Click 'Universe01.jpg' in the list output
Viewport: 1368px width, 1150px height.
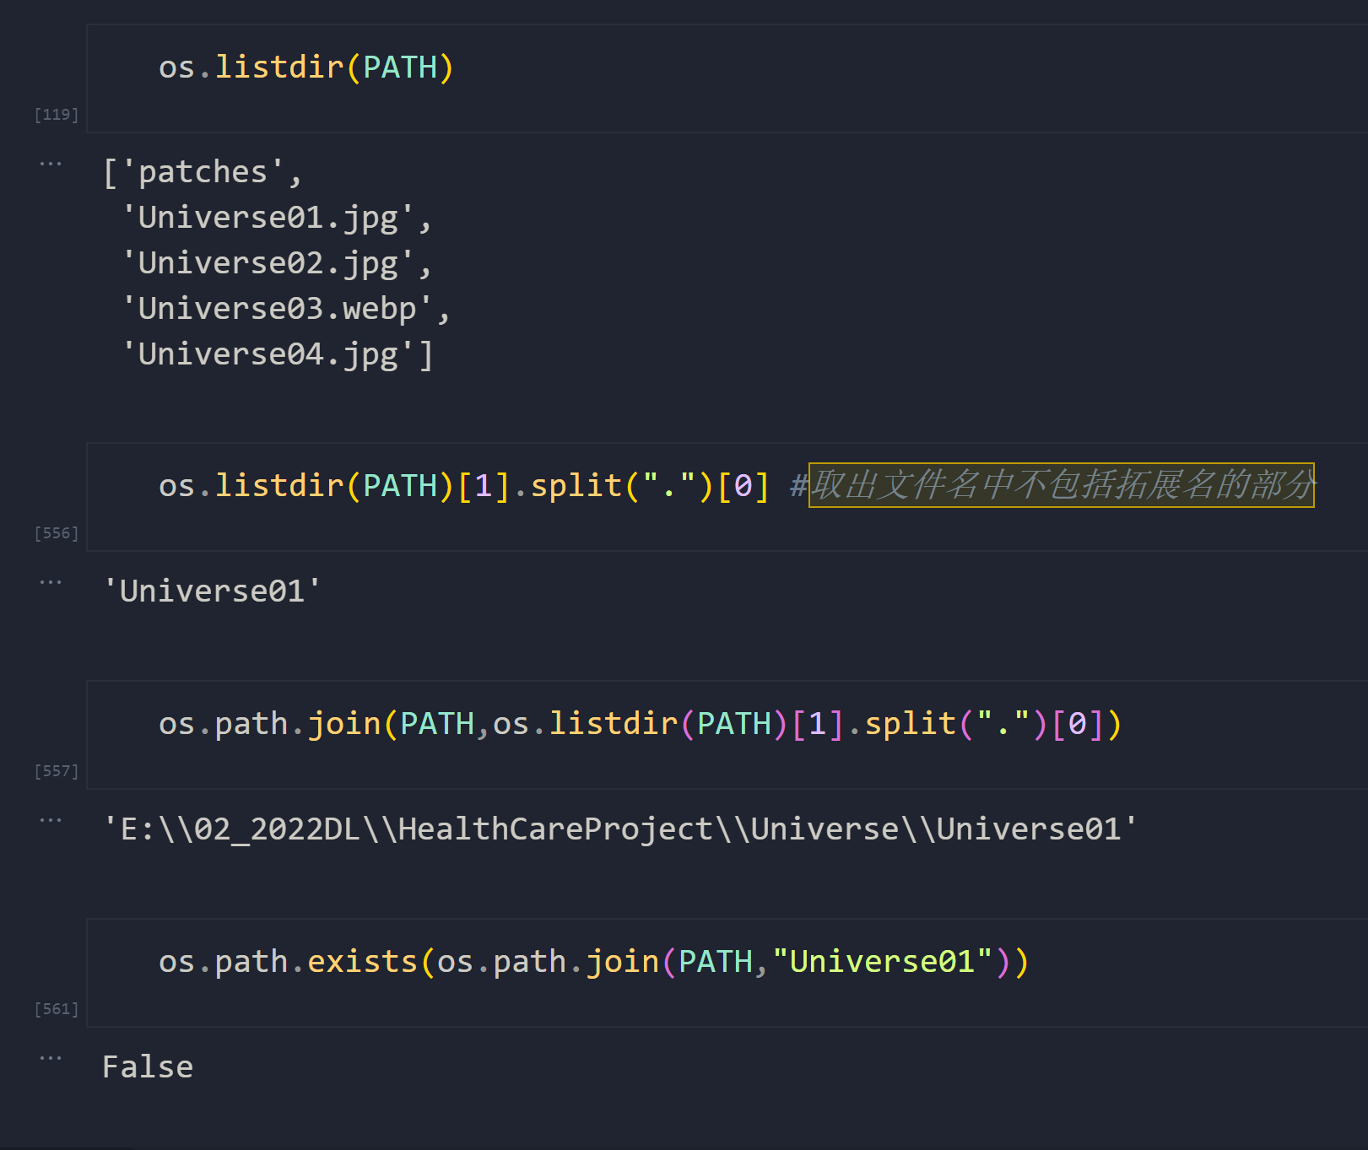[x=268, y=218]
